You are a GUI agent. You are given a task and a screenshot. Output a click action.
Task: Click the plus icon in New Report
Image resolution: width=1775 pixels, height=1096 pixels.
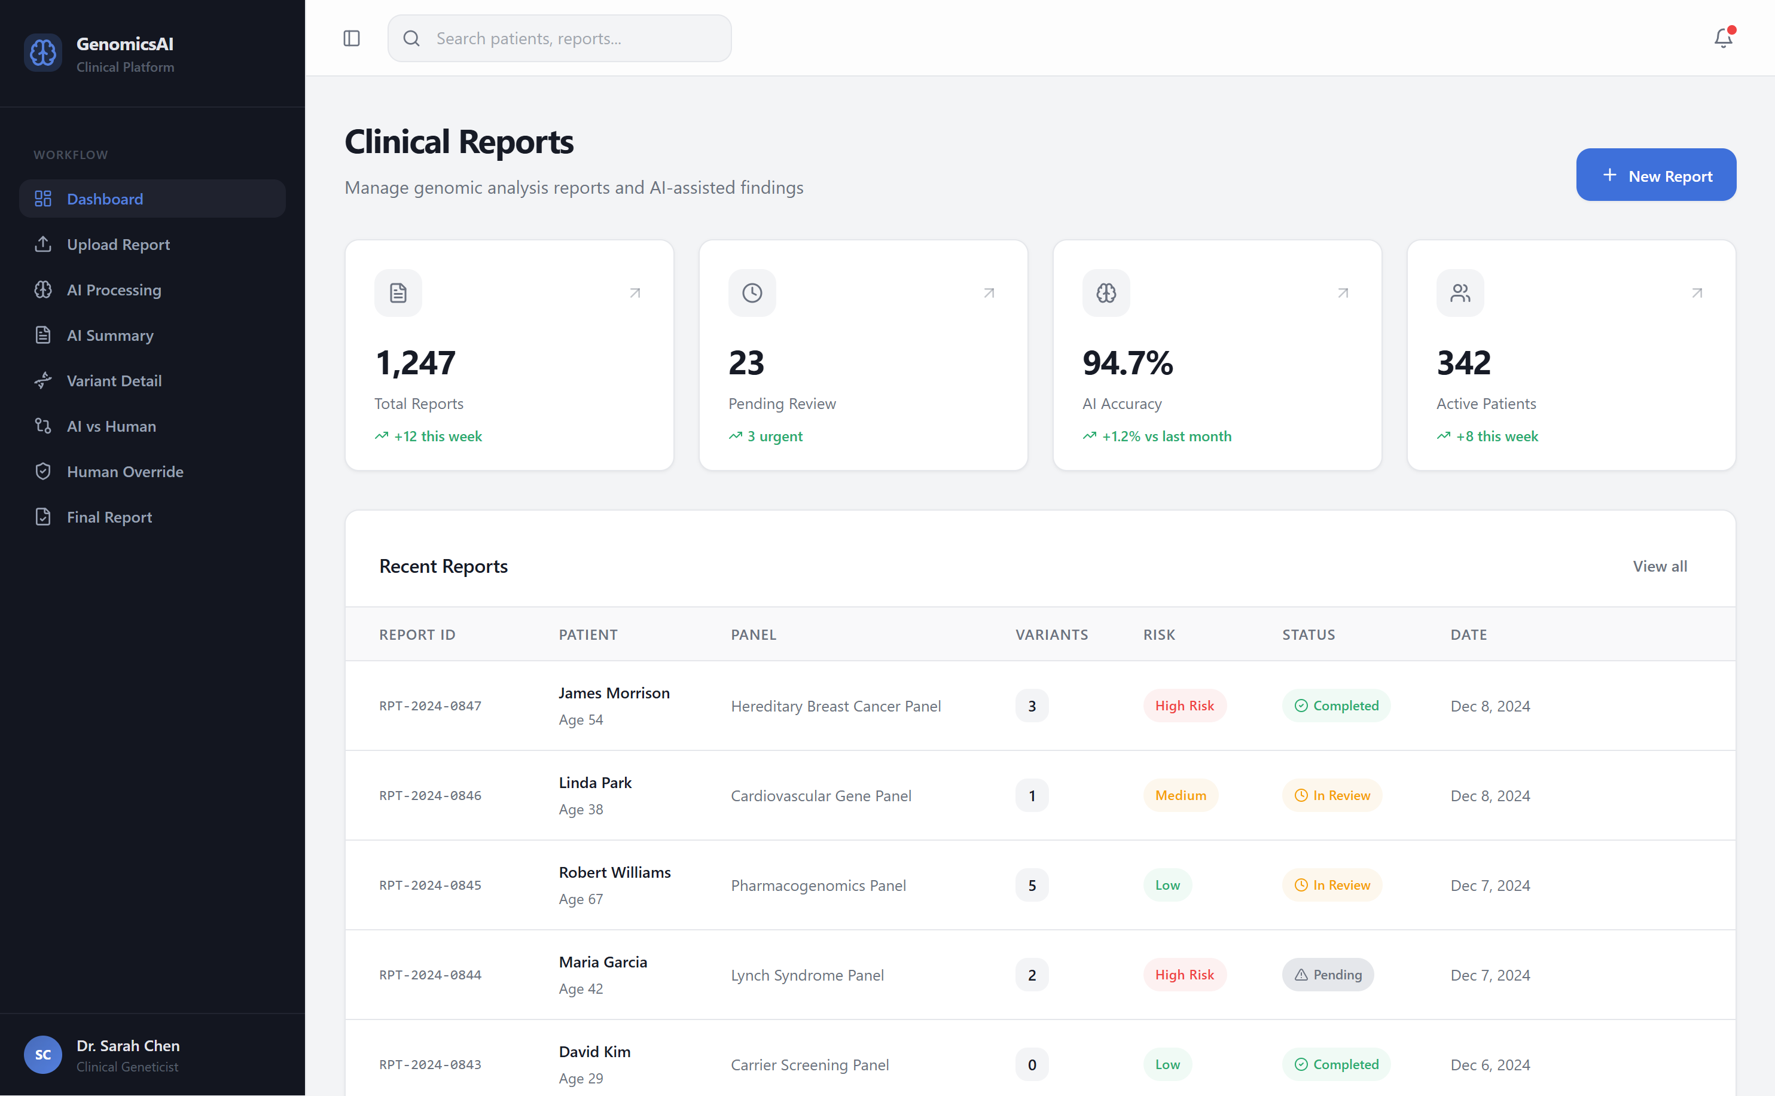click(x=1610, y=175)
